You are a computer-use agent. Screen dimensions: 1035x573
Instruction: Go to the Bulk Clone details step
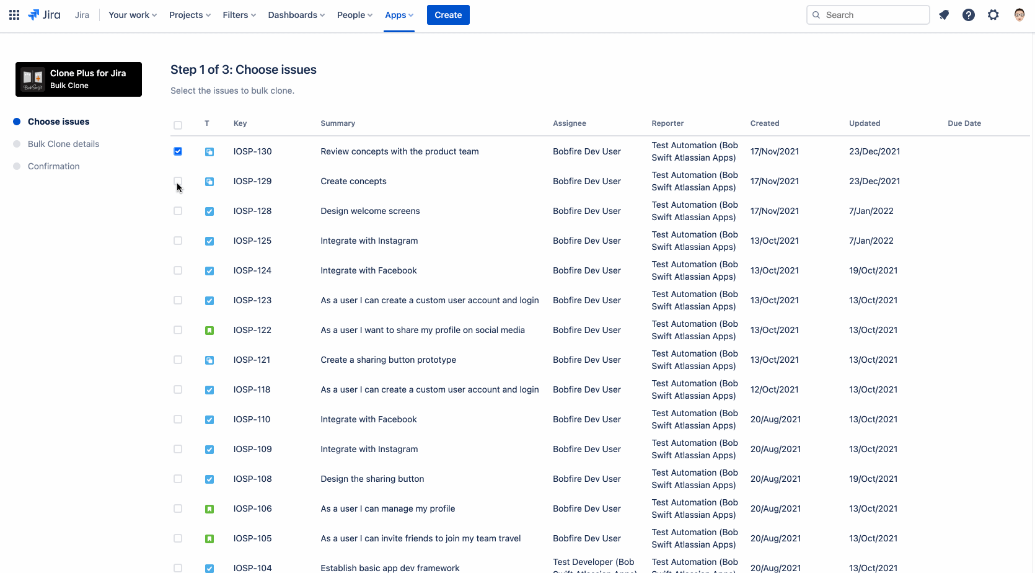tap(63, 144)
